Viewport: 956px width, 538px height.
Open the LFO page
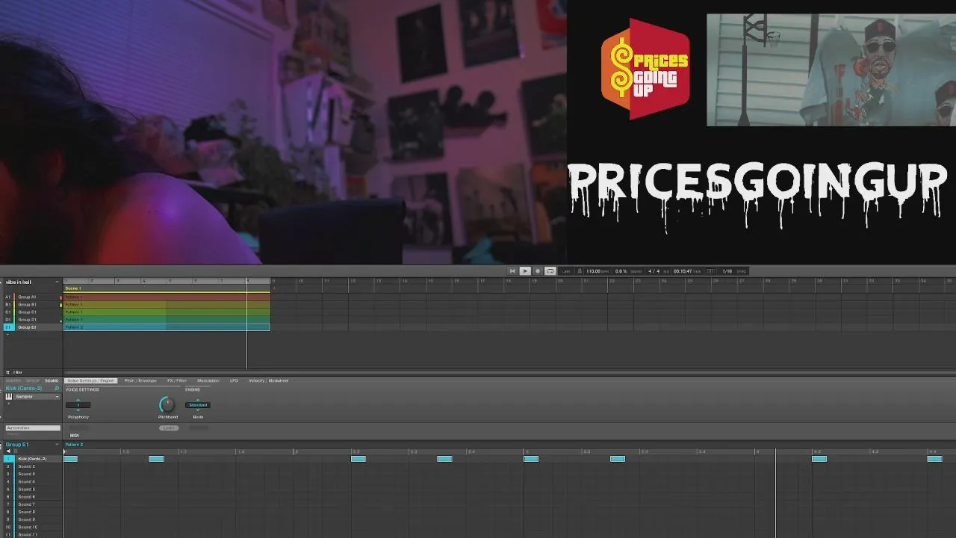pyautogui.click(x=234, y=380)
